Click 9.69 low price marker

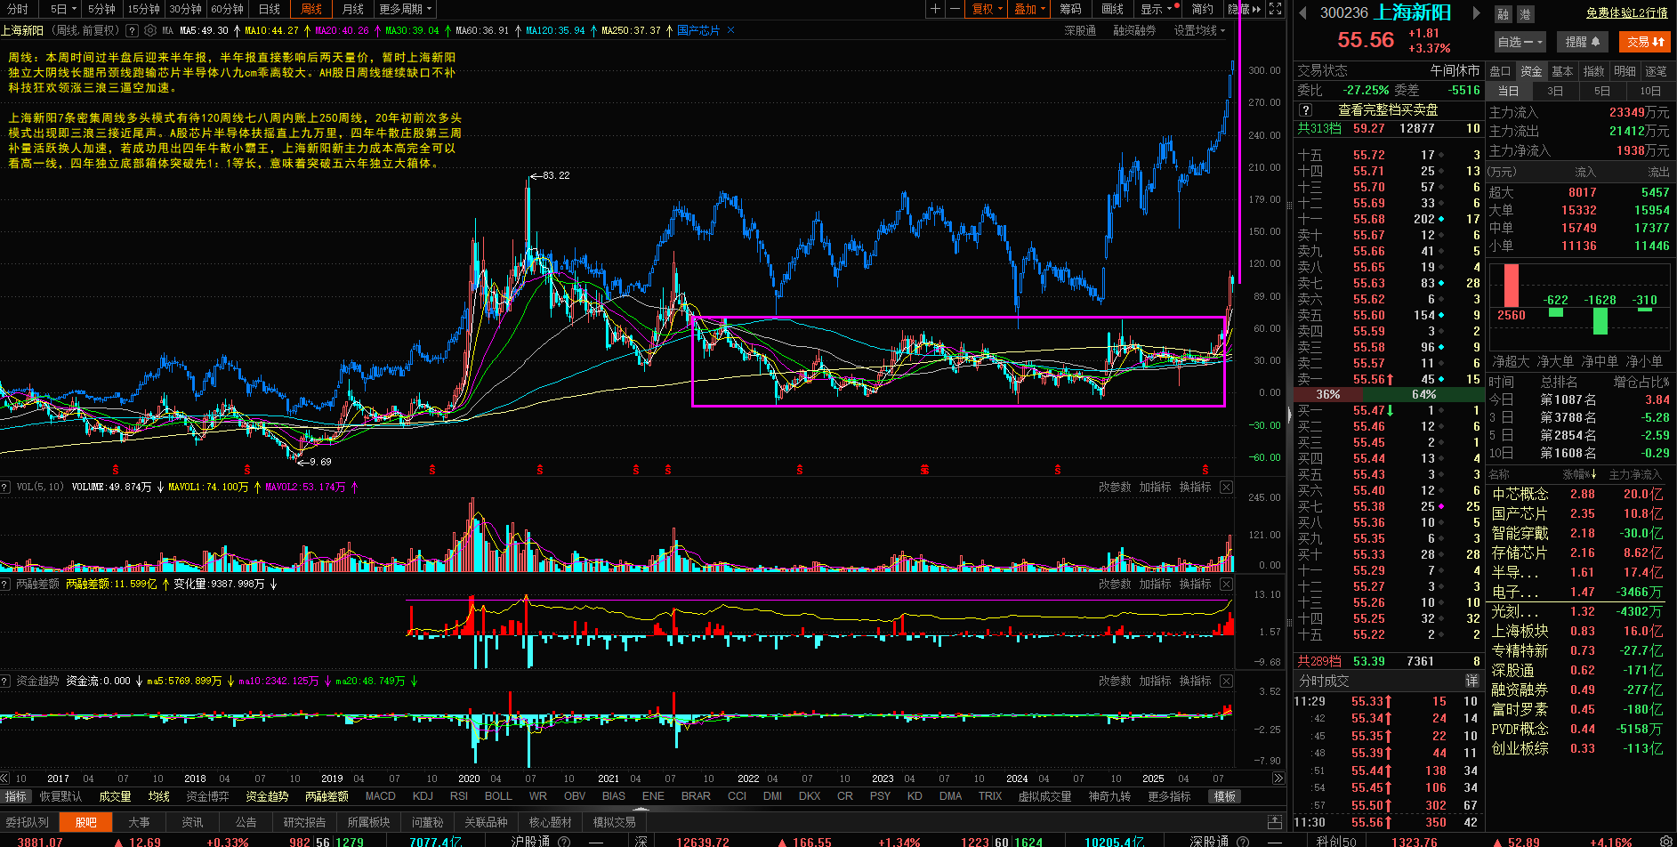tap(314, 462)
